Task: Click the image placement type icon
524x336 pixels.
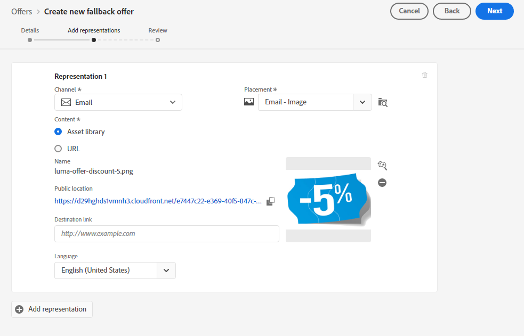Action: tap(249, 102)
